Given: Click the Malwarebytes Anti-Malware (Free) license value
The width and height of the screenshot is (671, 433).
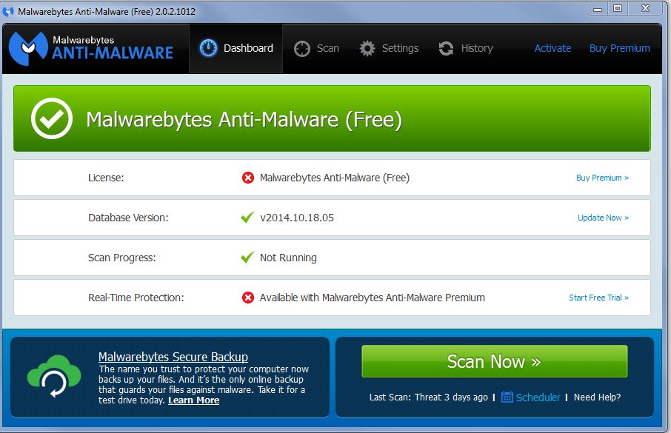Looking at the screenshot, I should tap(335, 178).
